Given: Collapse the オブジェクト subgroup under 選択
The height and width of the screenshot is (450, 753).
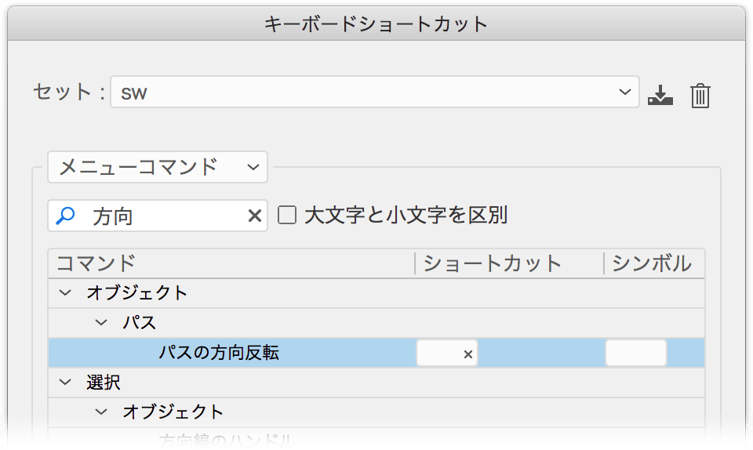Looking at the screenshot, I should [x=101, y=412].
